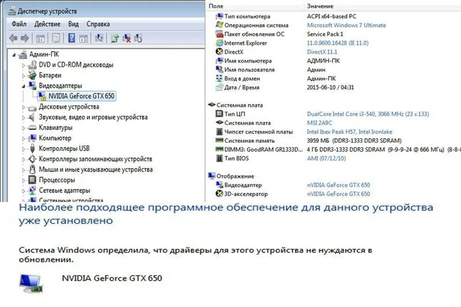Click the 2015-06-10 / 04:31 date value
Viewport: 461px width, 307px height.
click(x=330, y=87)
